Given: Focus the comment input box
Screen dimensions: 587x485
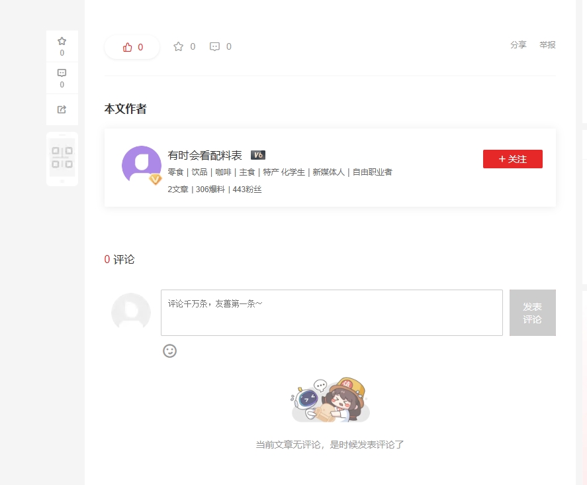Looking at the screenshot, I should click(332, 313).
